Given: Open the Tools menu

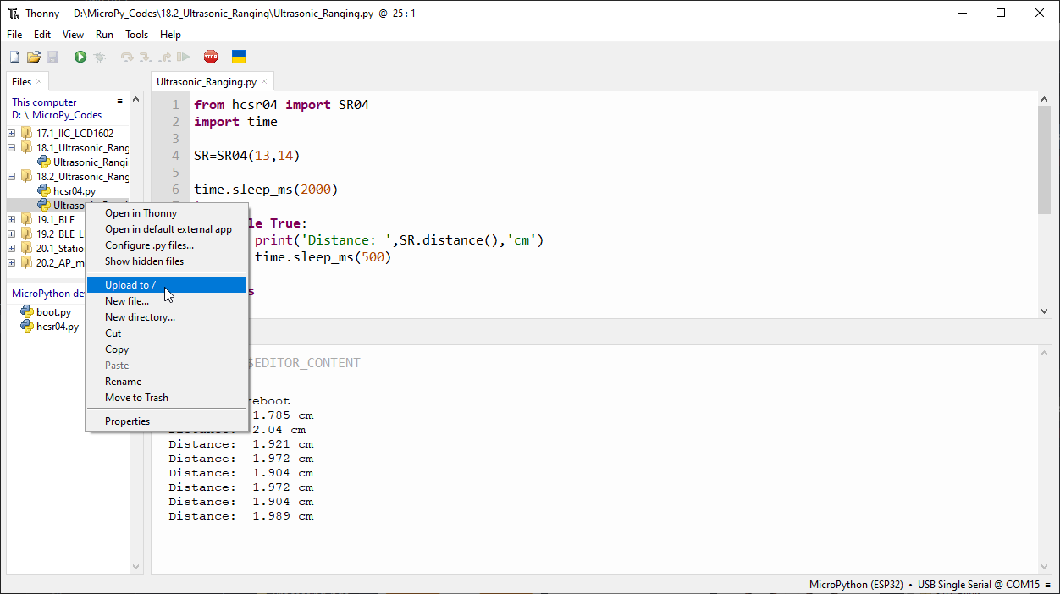Looking at the screenshot, I should [x=136, y=35].
